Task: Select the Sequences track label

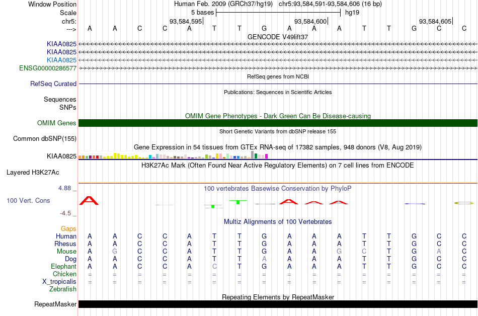Action: pos(60,99)
